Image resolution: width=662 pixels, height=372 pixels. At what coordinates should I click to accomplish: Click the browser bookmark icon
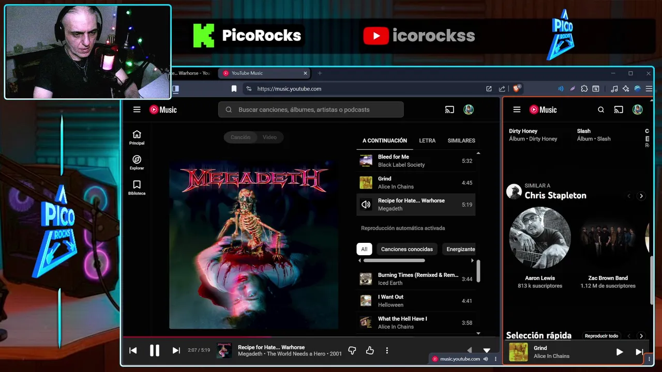234,89
